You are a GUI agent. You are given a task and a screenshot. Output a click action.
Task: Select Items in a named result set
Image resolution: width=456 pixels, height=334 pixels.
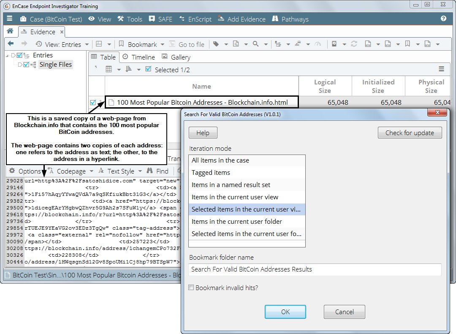(247, 185)
